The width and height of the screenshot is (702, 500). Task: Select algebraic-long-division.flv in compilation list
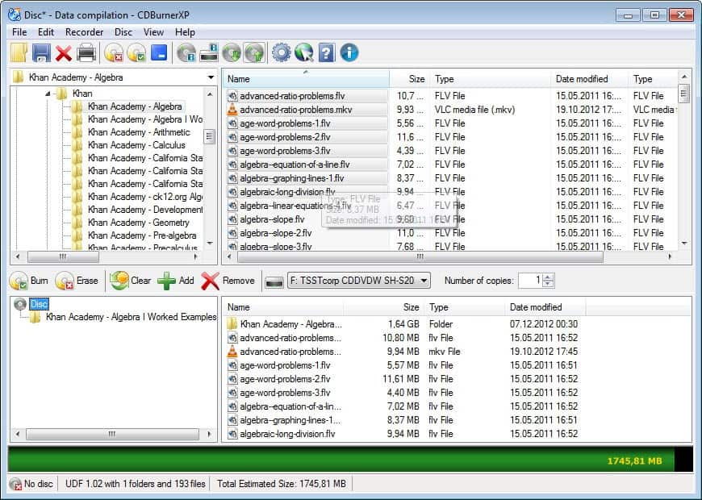(x=287, y=434)
